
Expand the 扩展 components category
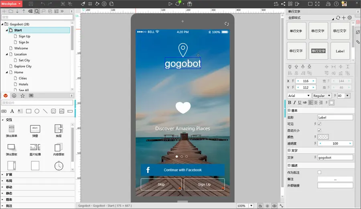tap(2, 175)
